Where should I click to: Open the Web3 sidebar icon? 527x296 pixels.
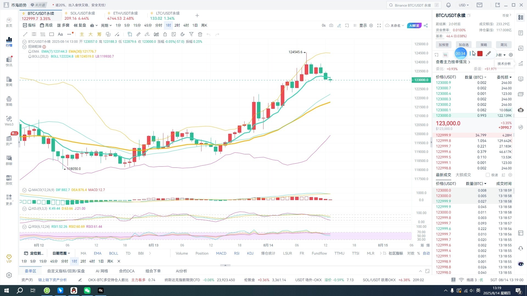9,121
